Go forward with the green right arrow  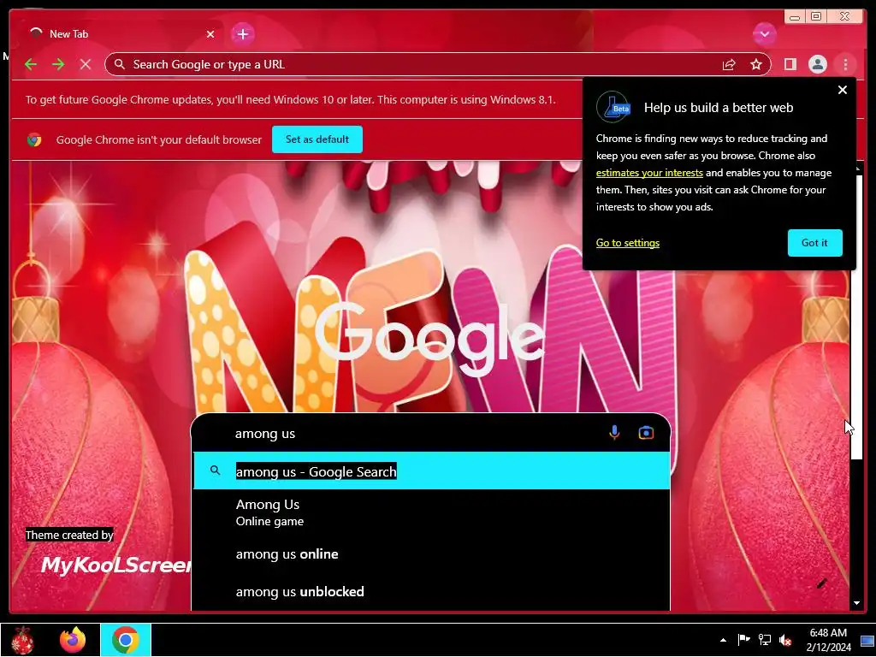coord(58,65)
